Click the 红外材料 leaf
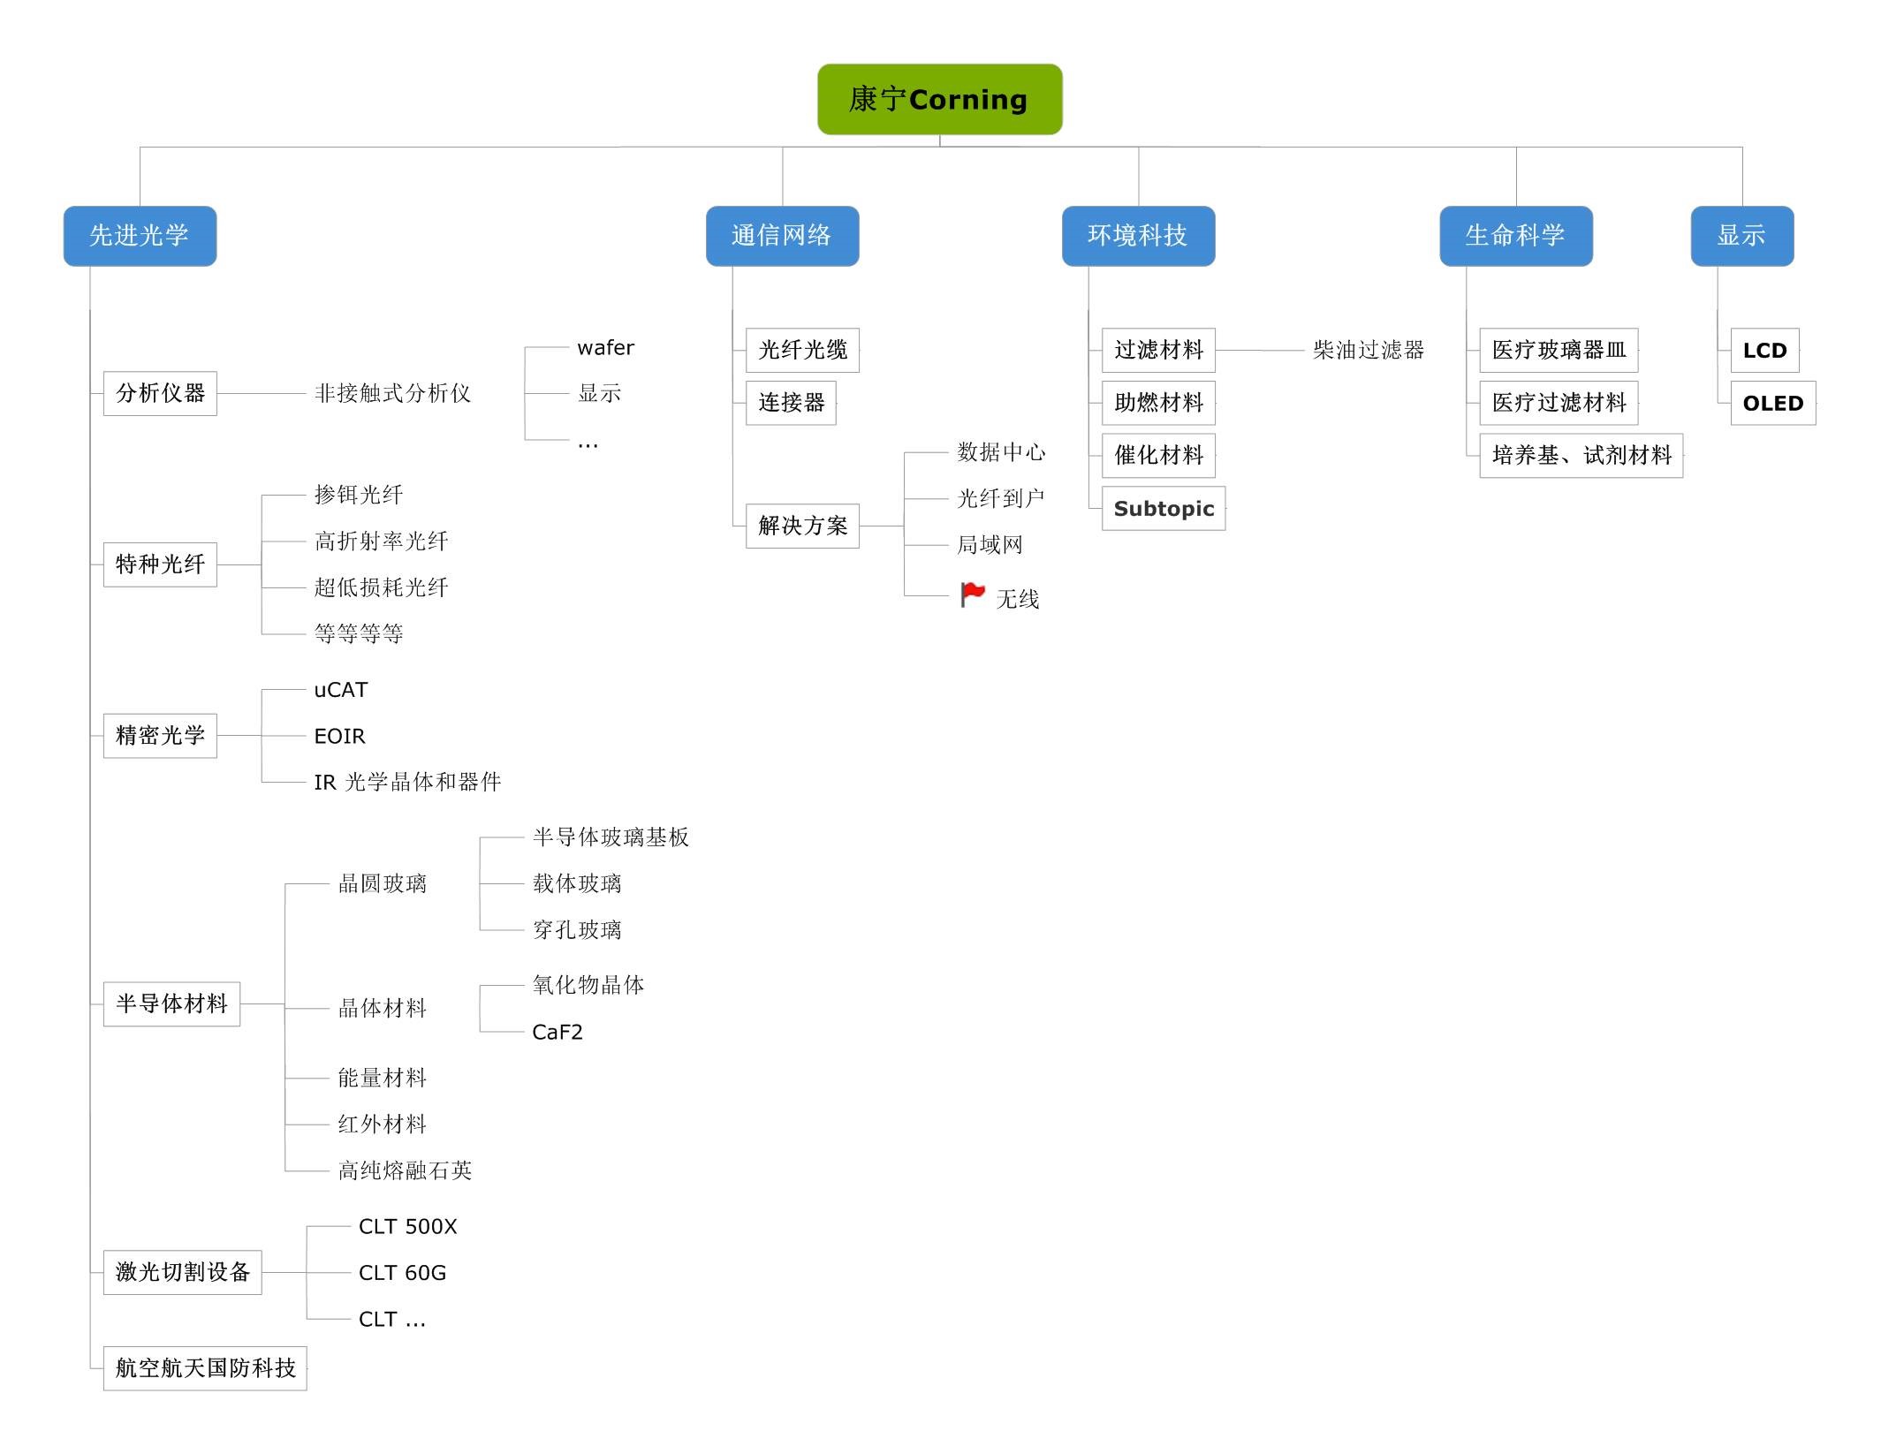Screen dimensions: 1881x1454 [x=382, y=1124]
